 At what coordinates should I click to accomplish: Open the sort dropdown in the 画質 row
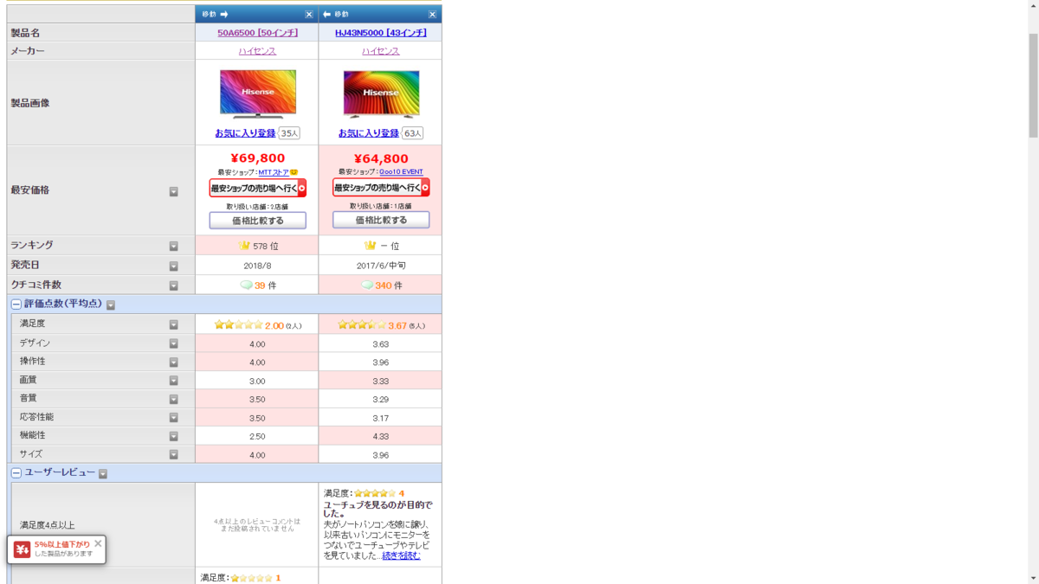point(173,381)
